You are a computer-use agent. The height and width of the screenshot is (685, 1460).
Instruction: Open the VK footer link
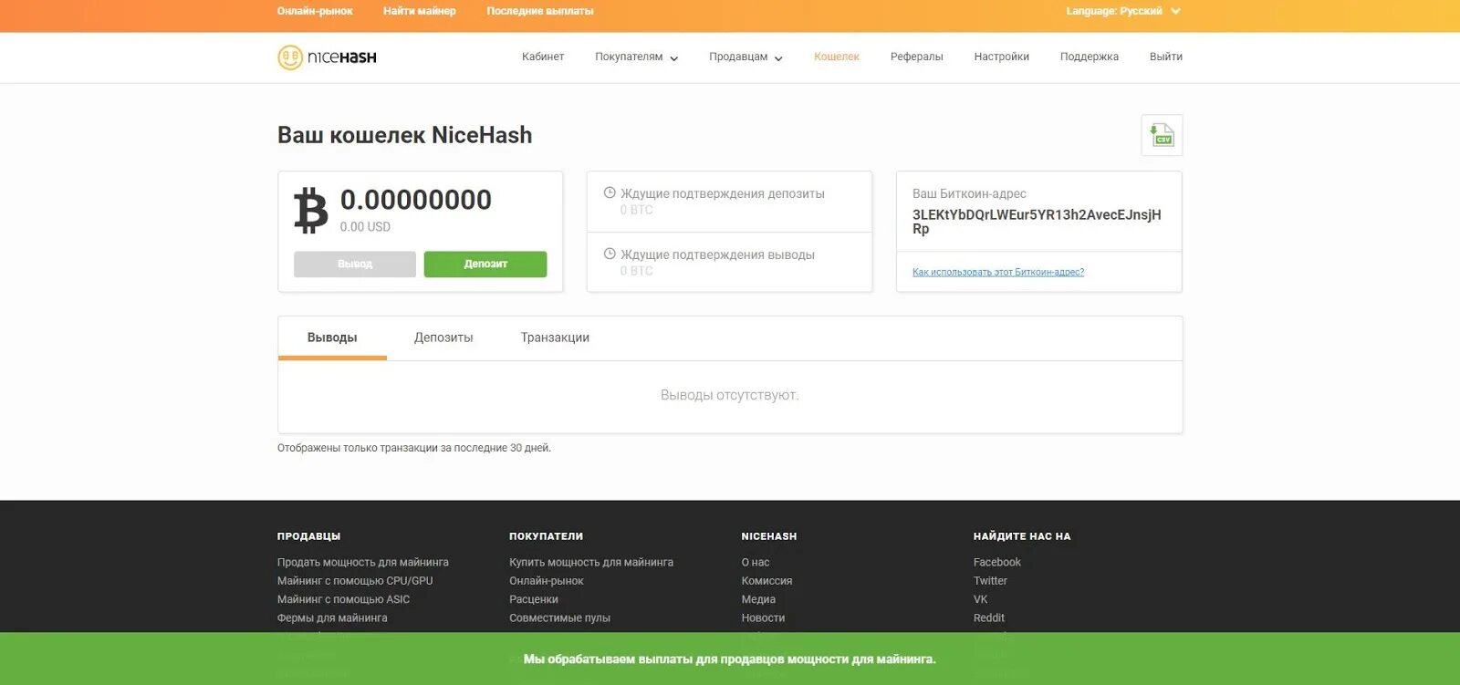(x=981, y=599)
